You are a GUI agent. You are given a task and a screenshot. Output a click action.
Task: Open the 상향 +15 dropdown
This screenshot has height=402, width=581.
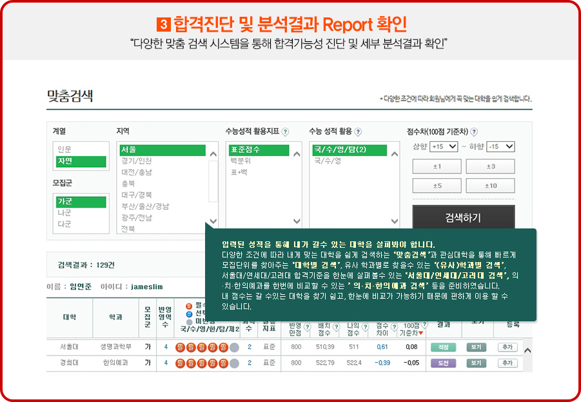(x=444, y=146)
